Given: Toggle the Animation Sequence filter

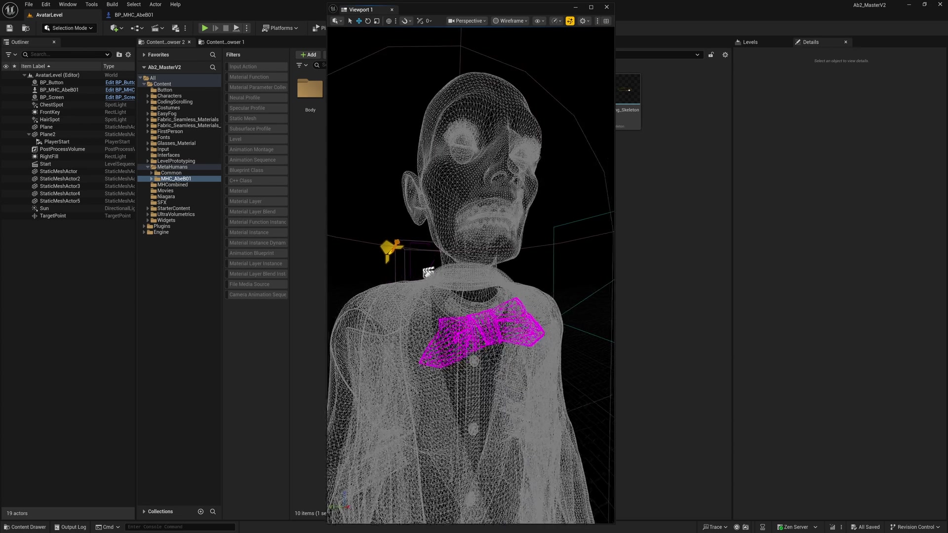Looking at the screenshot, I should tap(256, 160).
